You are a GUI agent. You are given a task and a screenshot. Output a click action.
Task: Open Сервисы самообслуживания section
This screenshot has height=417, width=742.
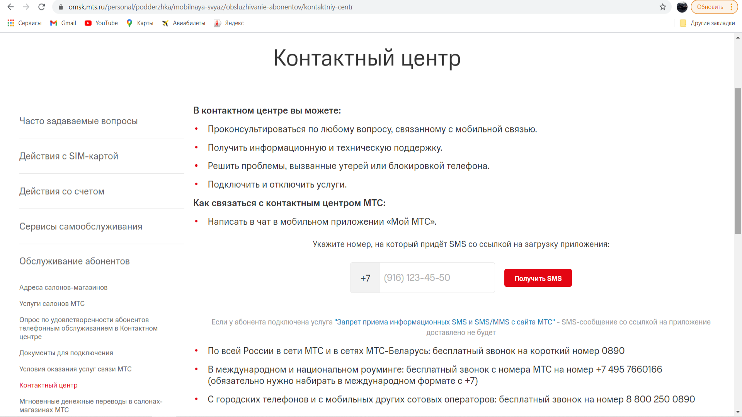pos(81,226)
